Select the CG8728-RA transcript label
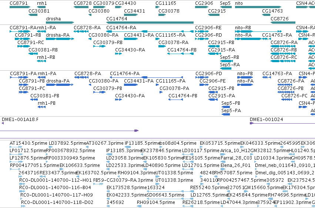315x208 pixels. [x=87, y=28]
